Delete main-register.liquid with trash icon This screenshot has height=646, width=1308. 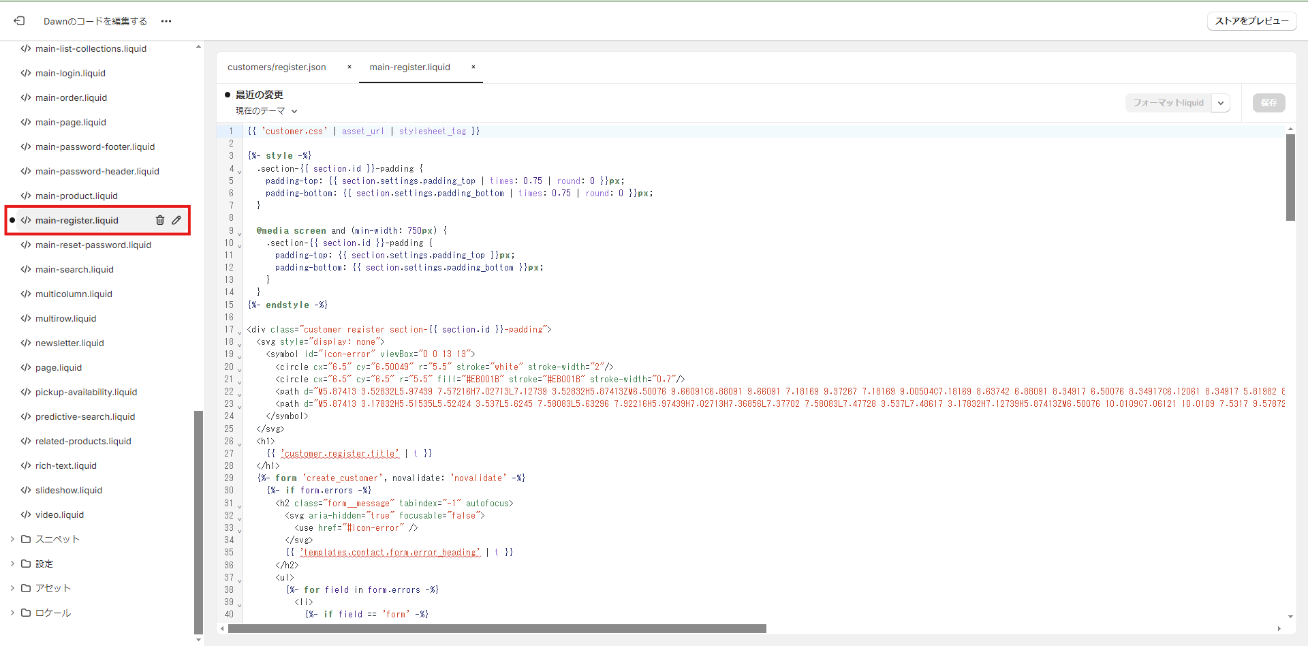160,220
